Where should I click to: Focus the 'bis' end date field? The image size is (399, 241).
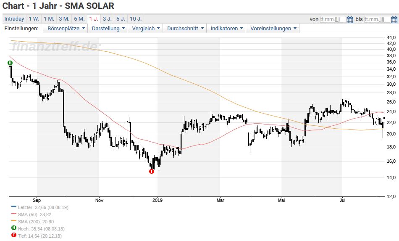(377, 19)
